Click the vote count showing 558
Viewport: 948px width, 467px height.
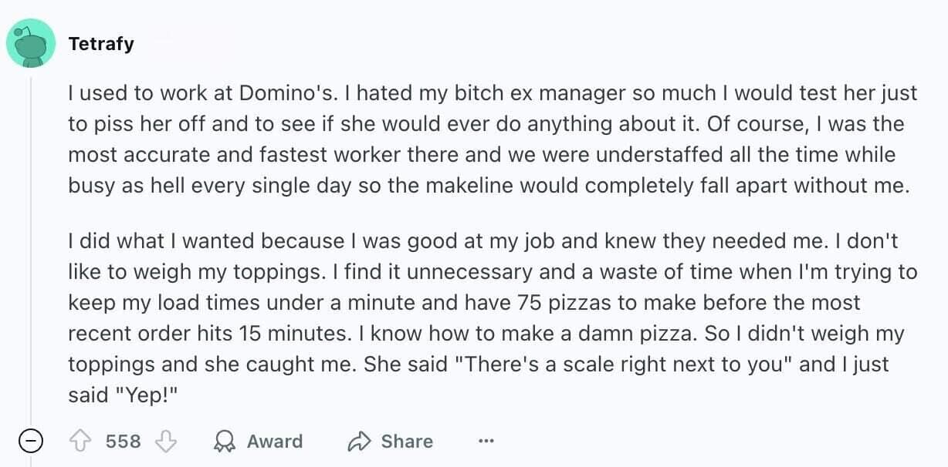point(123,441)
